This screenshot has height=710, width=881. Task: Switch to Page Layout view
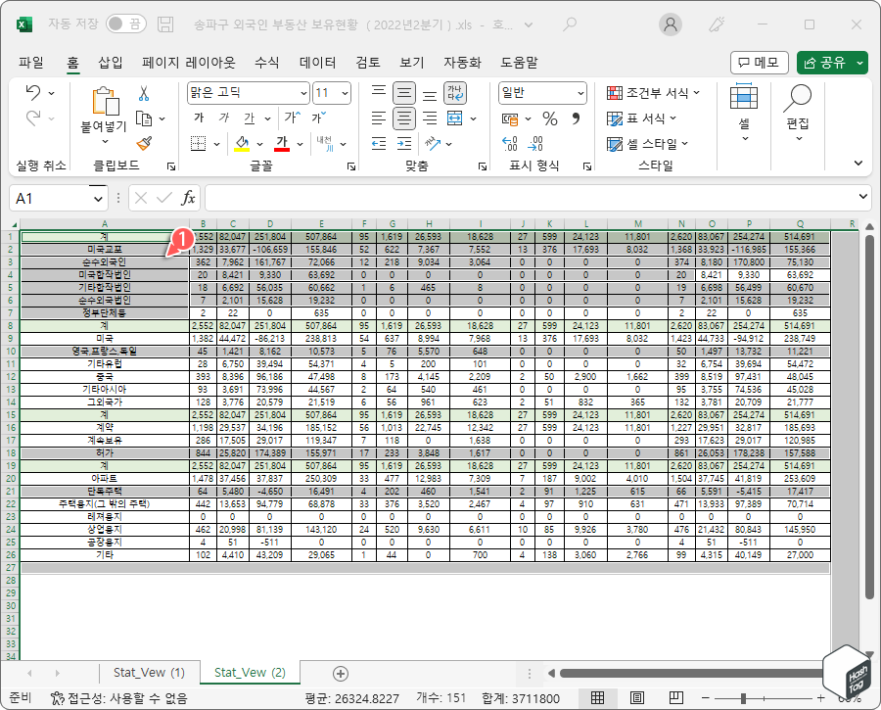click(x=637, y=697)
